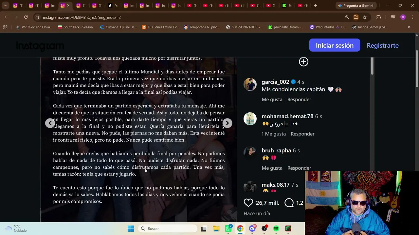The width and height of the screenshot is (419, 235).
Task: Open the Chrome profile avatar
Action: 403,17
